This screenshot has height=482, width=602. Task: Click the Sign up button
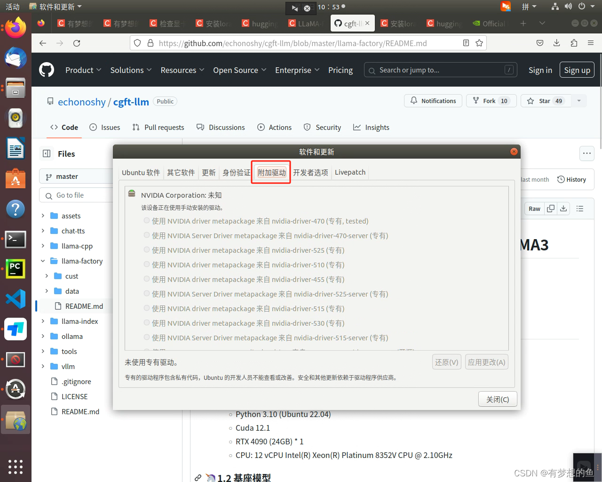click(577, 70)
